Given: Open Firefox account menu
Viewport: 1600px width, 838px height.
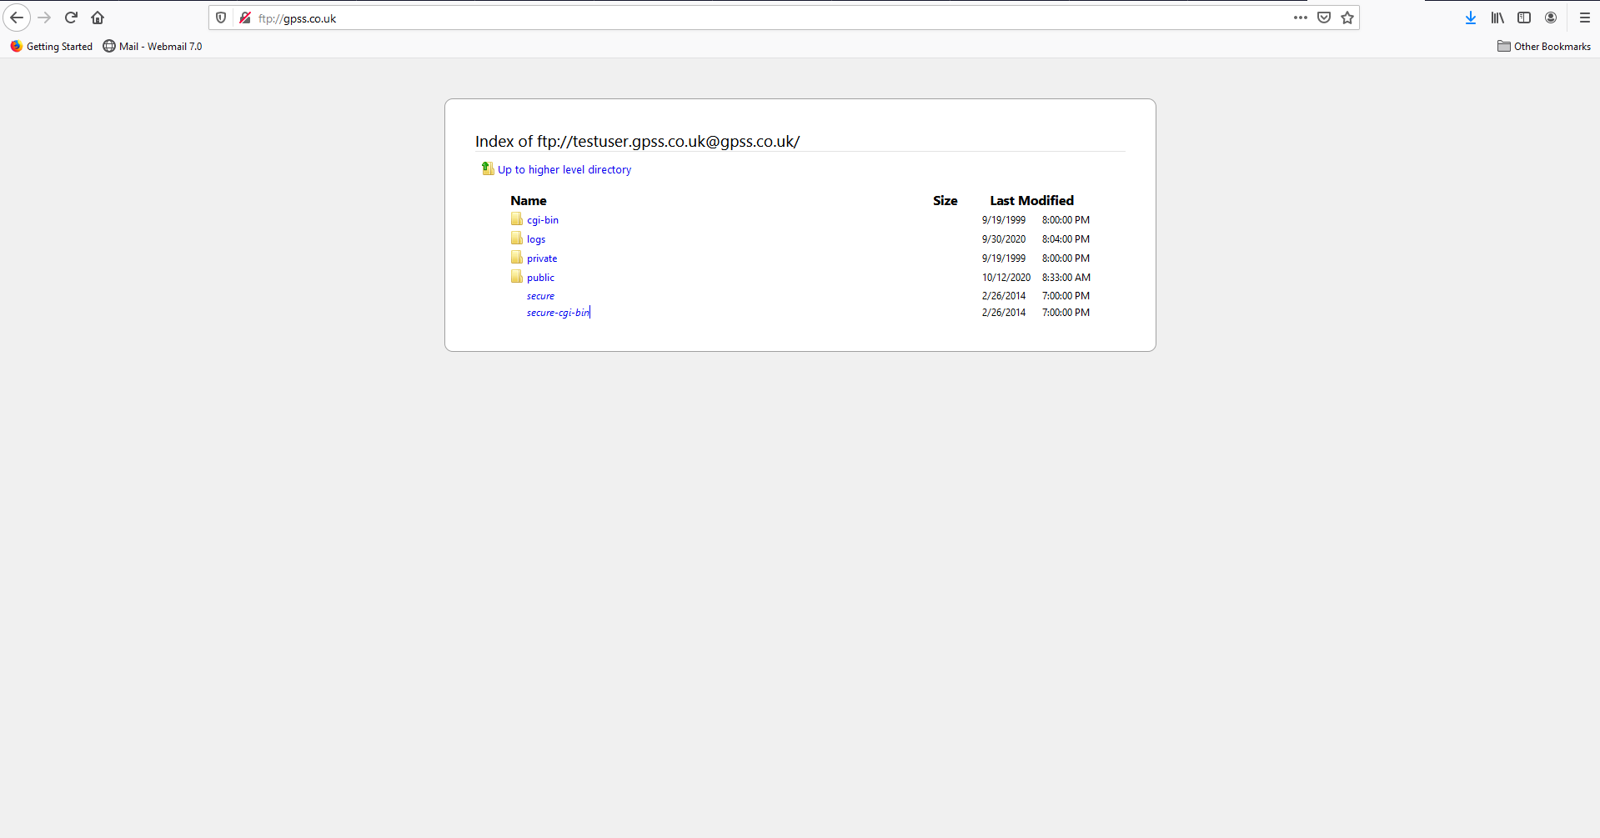Looking at the screenshot, I should pos(1551,18).
